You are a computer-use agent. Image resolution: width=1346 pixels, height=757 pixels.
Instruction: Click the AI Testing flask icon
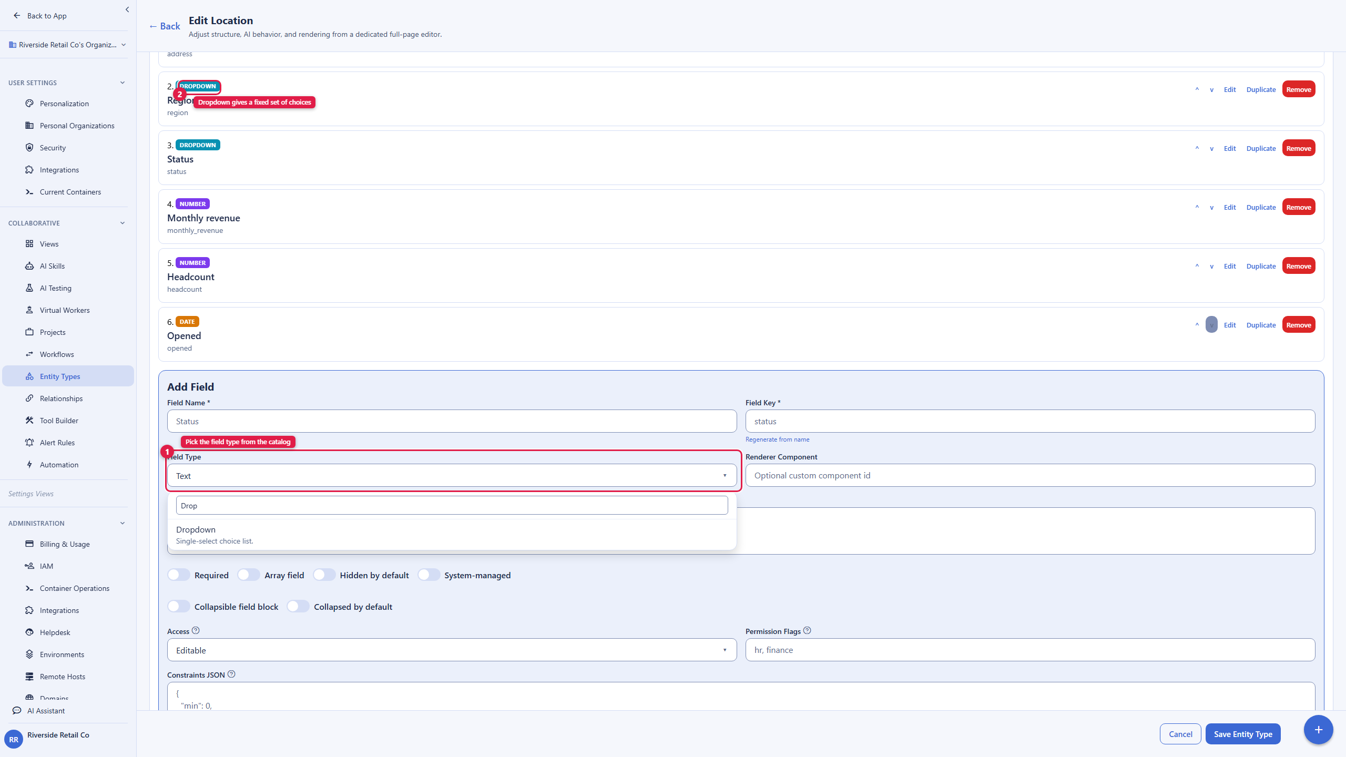(29, 288)
